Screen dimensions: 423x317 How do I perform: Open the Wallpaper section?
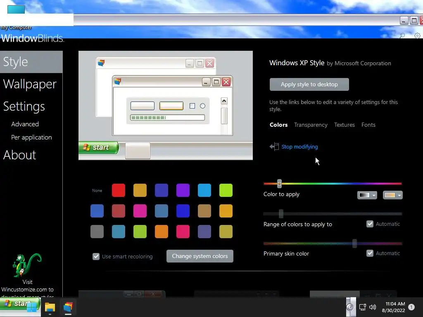pos(30,84)
